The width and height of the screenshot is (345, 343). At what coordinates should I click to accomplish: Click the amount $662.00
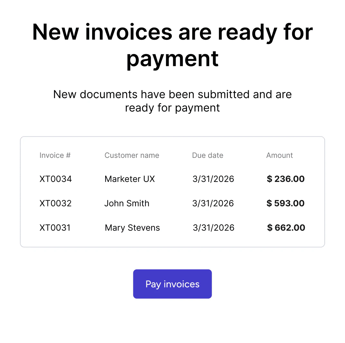tap(286, 228)
